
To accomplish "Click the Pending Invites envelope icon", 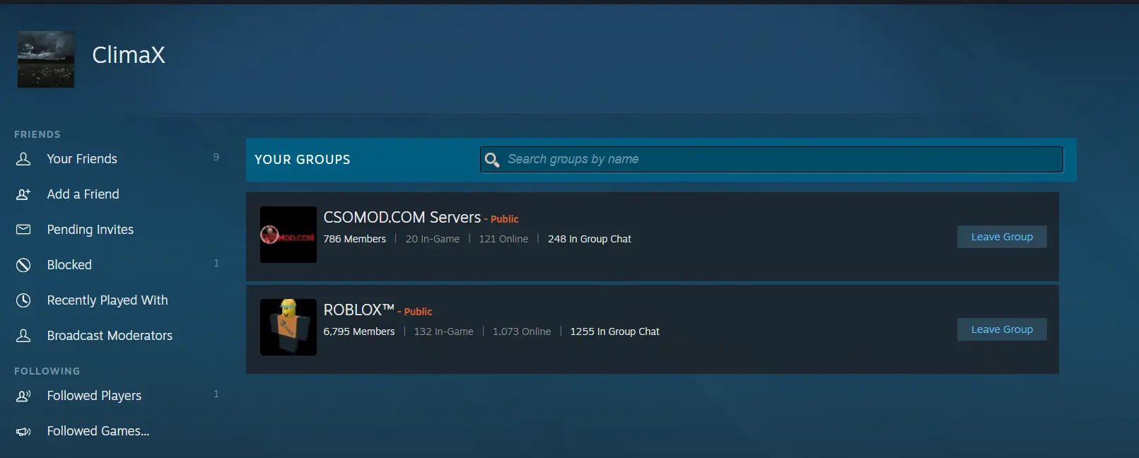I will click(x=23, y=230).
